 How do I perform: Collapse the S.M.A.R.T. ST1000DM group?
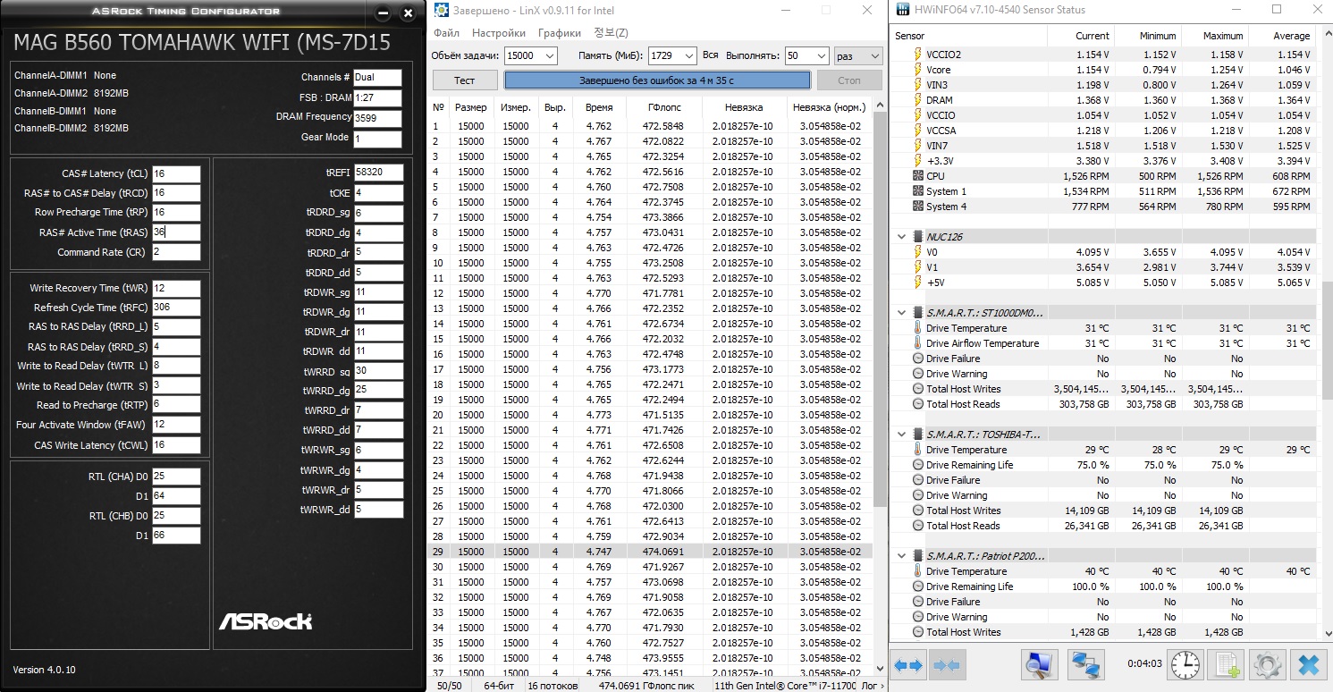coord(901,313)
